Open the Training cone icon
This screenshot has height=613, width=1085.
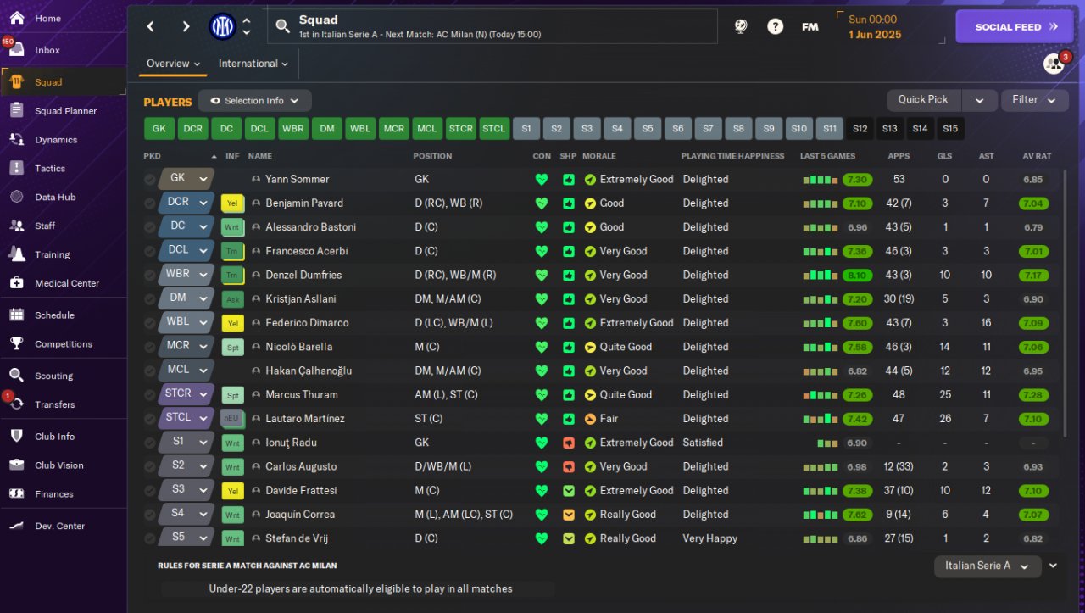point(17,254)
